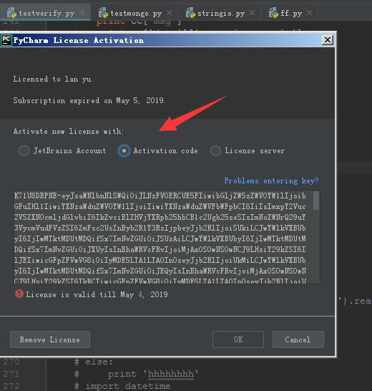The width and height of the screenshot is (372, 391).
Task: Close the stringio.py tab
Action: pyautogui.click(x=252, y=12)
